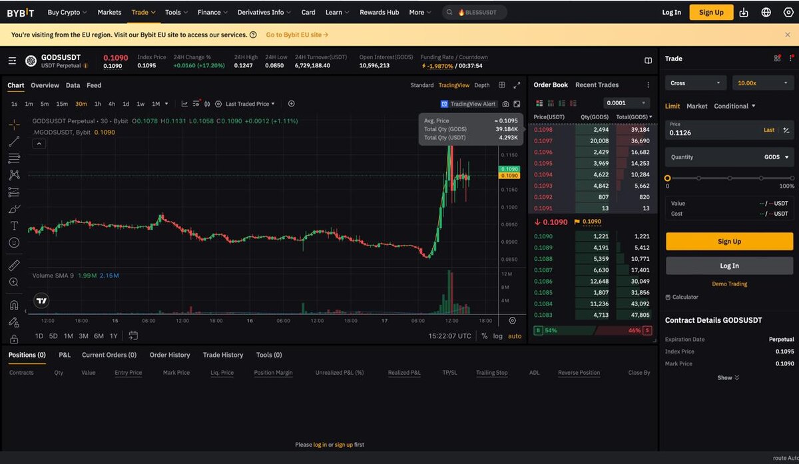This screenshot has width=799, height=464.
Task: Toggle the page layout book icon
Action: coord(649,61)
